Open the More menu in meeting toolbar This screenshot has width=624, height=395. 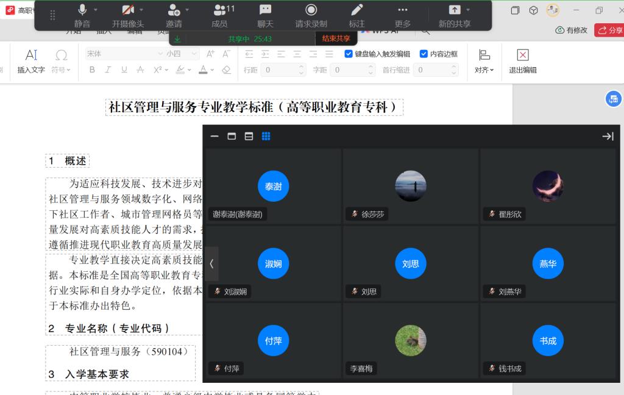pyautogui.click(x=403, y=15)
